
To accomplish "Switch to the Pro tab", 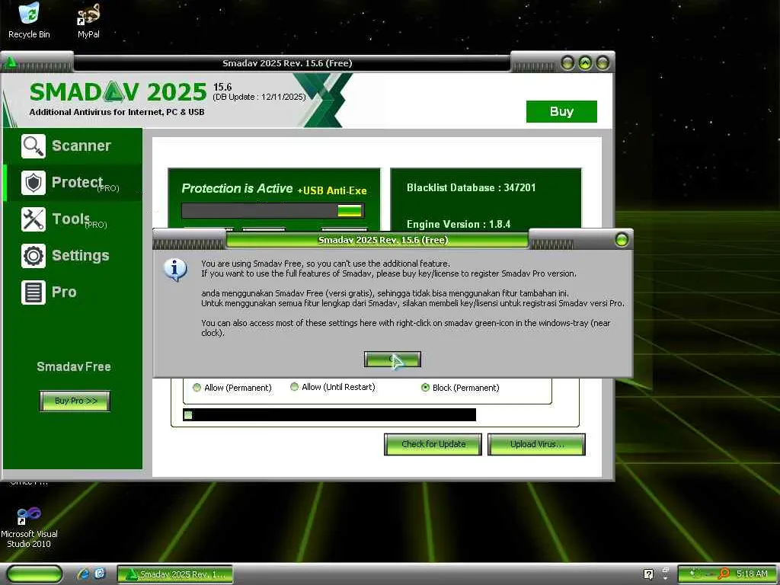I will (x=72, y=292).
